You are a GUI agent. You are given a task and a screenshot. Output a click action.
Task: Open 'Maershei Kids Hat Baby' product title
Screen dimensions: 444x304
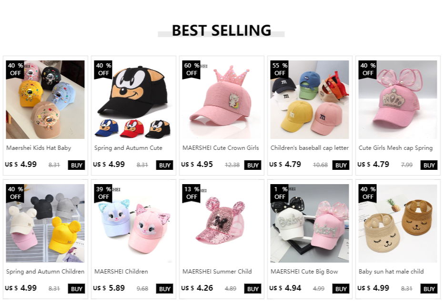point(39,148)
